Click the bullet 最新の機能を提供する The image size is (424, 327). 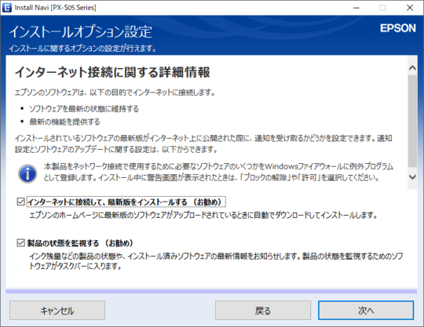click(x=64, y=122)
